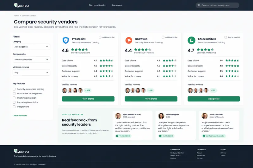Click Proofpoint Value for money stars
This screenshot has width=253, height=168.
107,76
